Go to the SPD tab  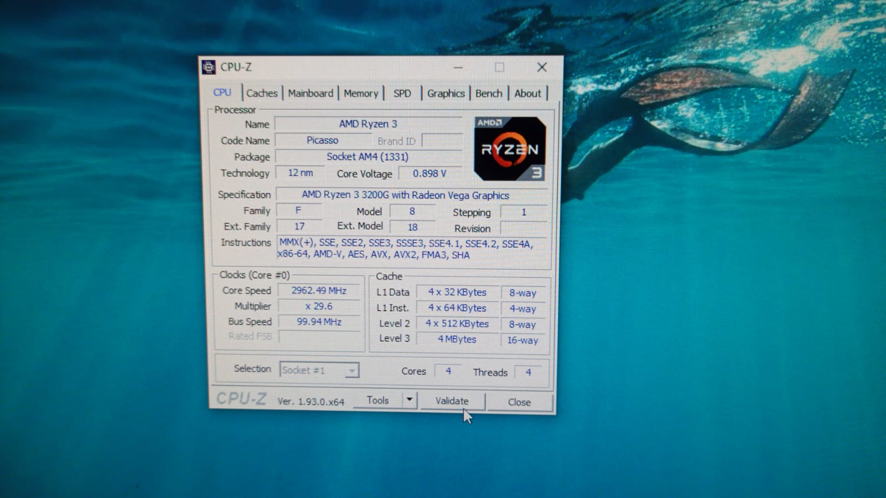(402, 93)
